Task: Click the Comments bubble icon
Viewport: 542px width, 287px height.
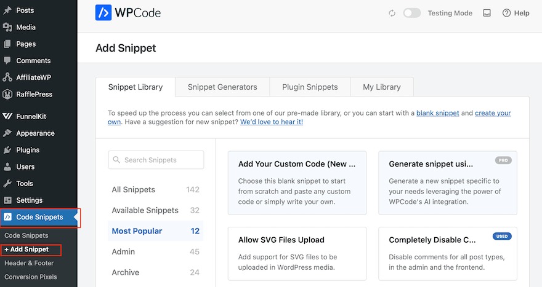Action: 7,60
